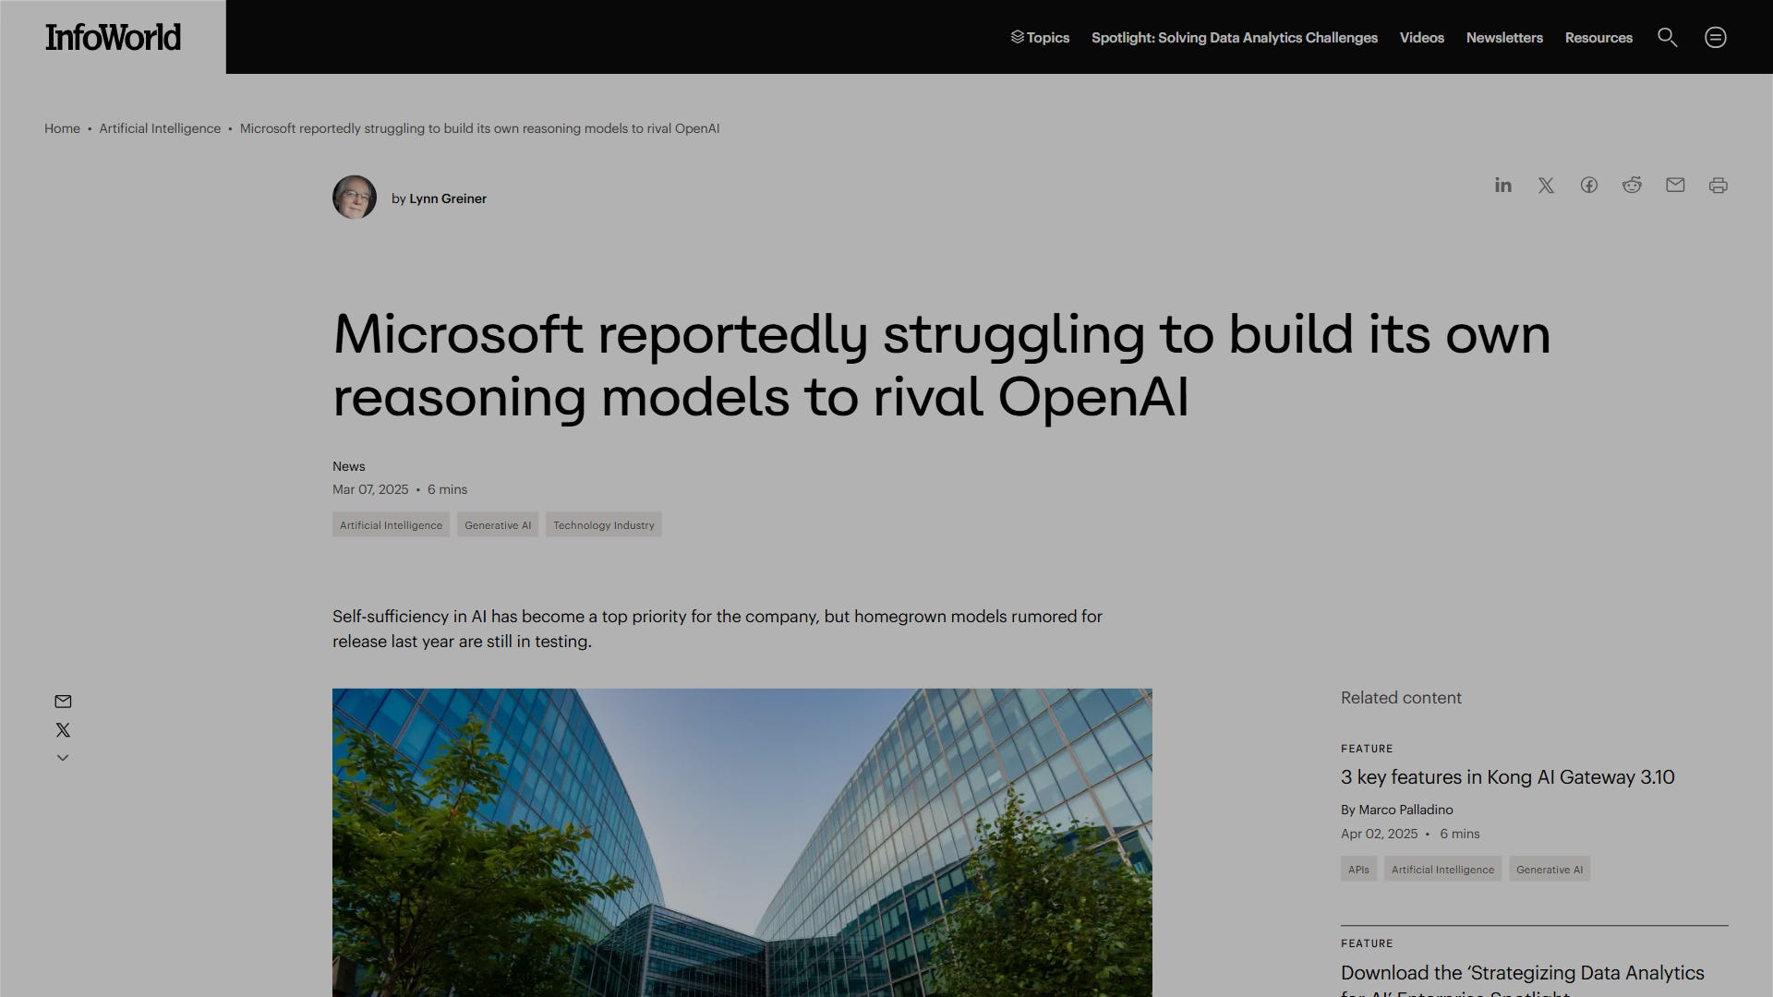
Task: Open Artificial Intelligence breadcrumb link
Action: [x=160, y=128]
